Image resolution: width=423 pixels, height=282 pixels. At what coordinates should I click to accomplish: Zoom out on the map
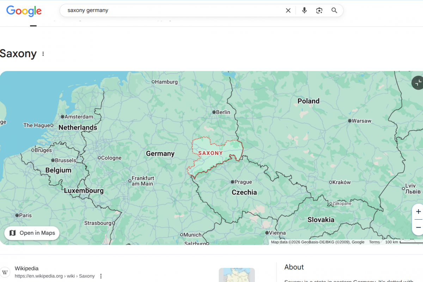tap(418, 227)
